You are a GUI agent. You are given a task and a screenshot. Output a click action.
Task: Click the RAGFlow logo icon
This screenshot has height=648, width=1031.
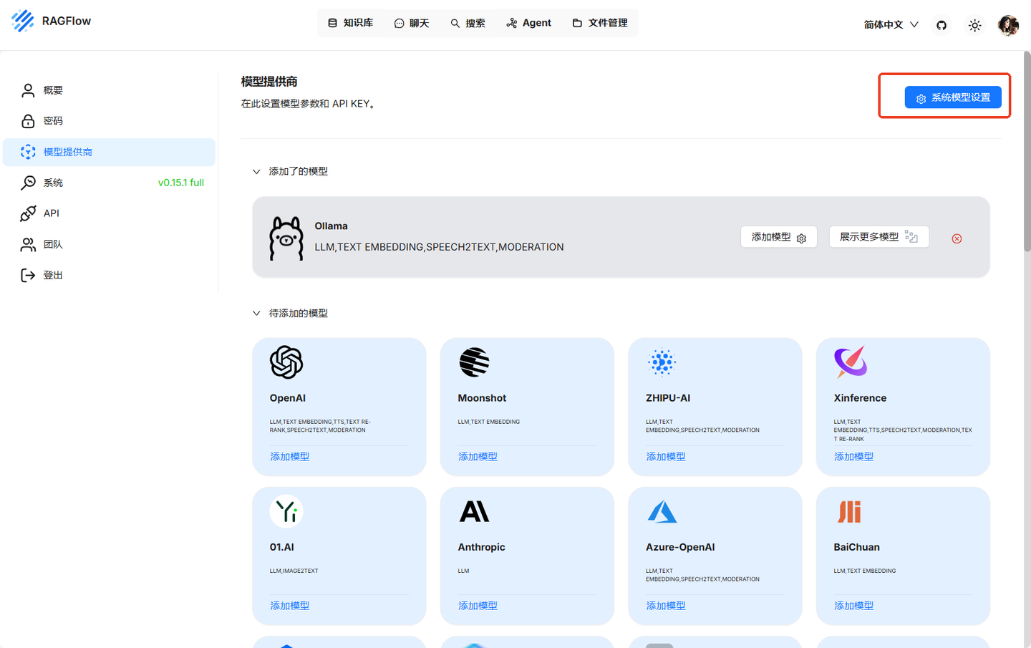[x=23, y=21]
